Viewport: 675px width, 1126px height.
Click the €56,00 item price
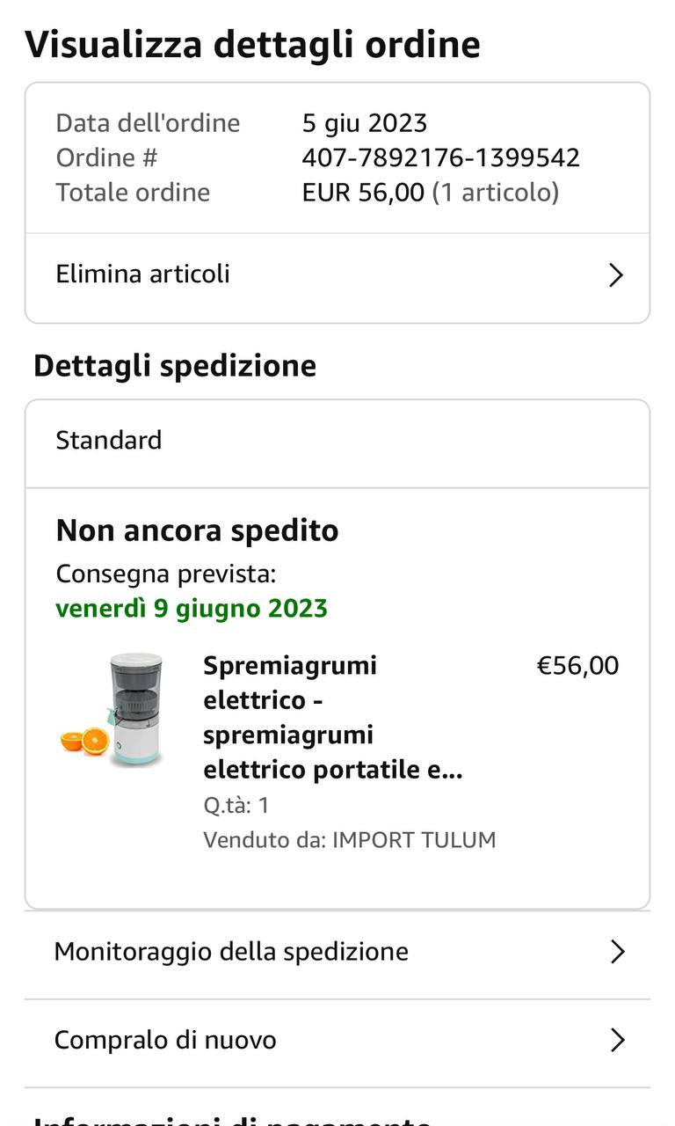(577, 666)
